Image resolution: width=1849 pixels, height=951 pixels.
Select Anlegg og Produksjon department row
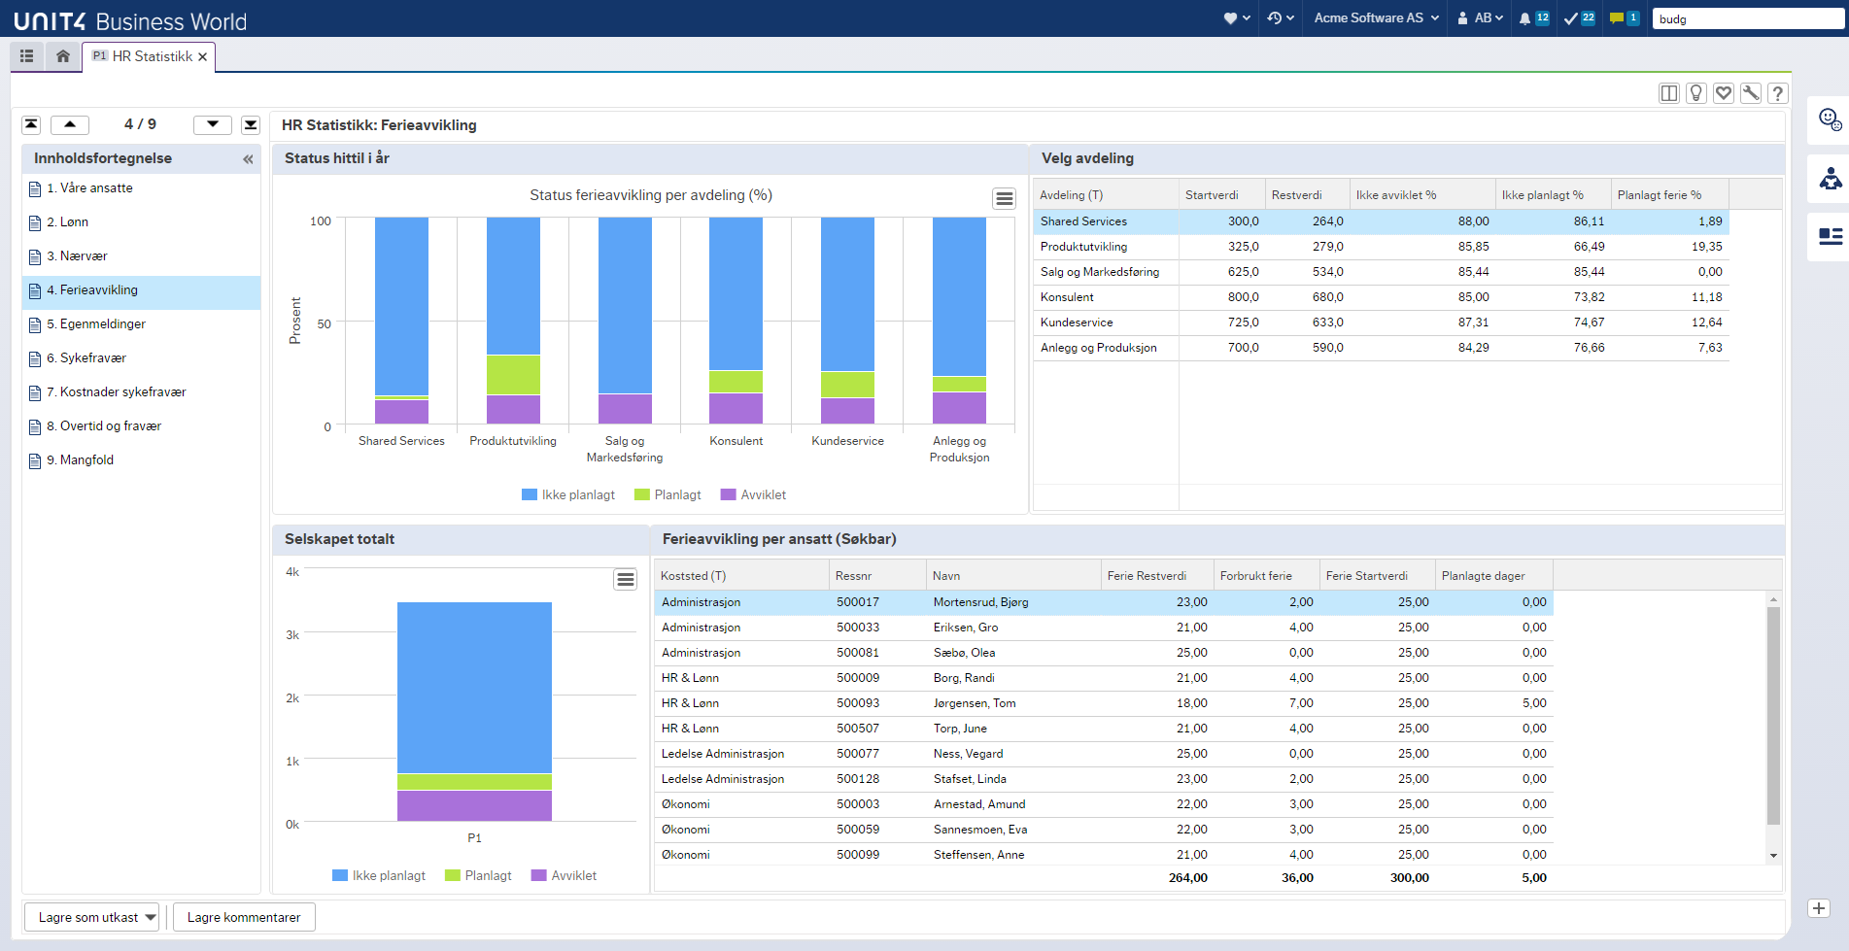coord(1381,348)
